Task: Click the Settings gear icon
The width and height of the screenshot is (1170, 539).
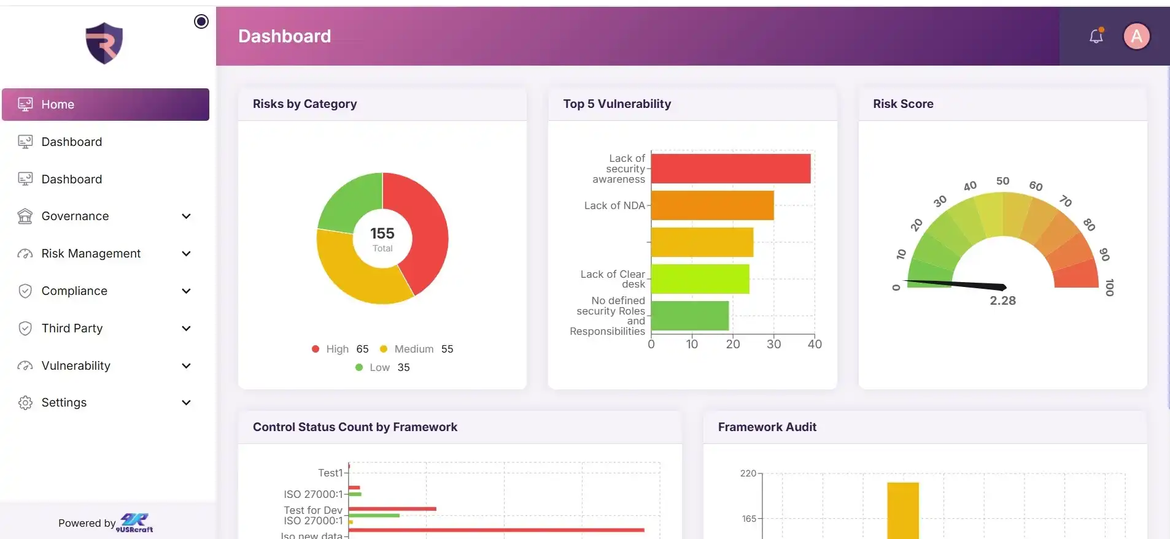Action: tap(25, 403)
